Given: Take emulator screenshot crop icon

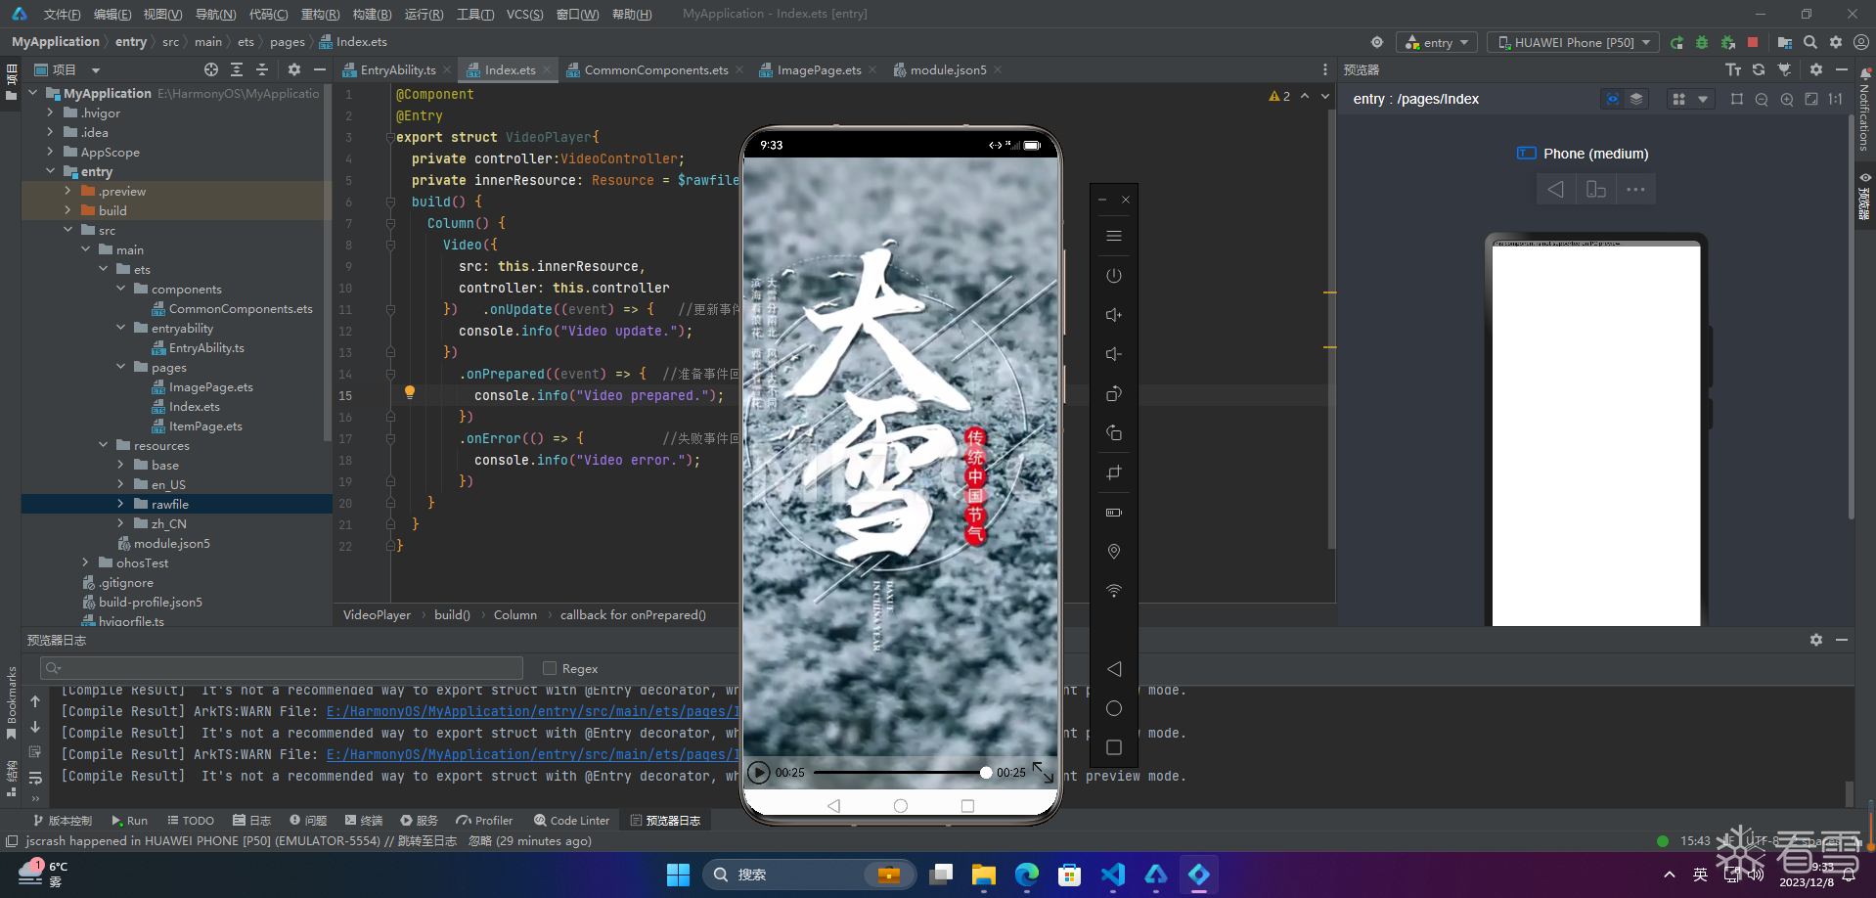Looking at the screenshot, I should [x=1114, y=473].
